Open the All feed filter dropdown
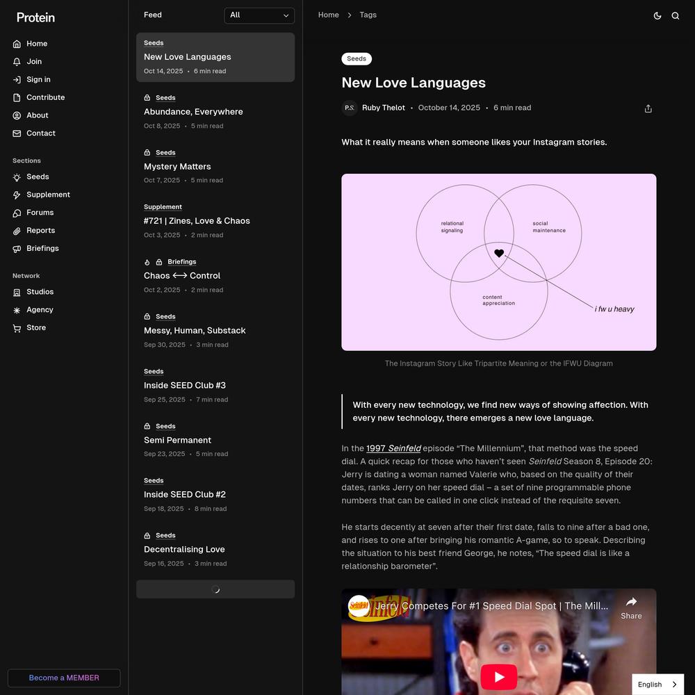Screen dimensions: 695x695 (x=259, y=15)
